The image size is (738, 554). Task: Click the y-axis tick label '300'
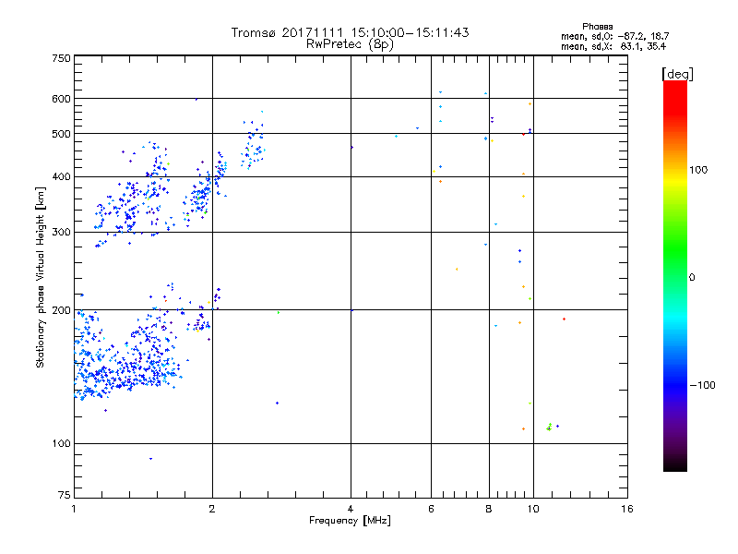tap(61, 232)
